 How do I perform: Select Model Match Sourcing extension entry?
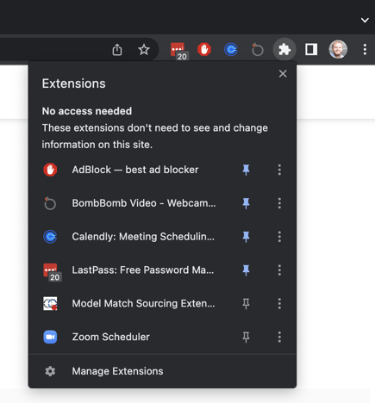[133, 303]
